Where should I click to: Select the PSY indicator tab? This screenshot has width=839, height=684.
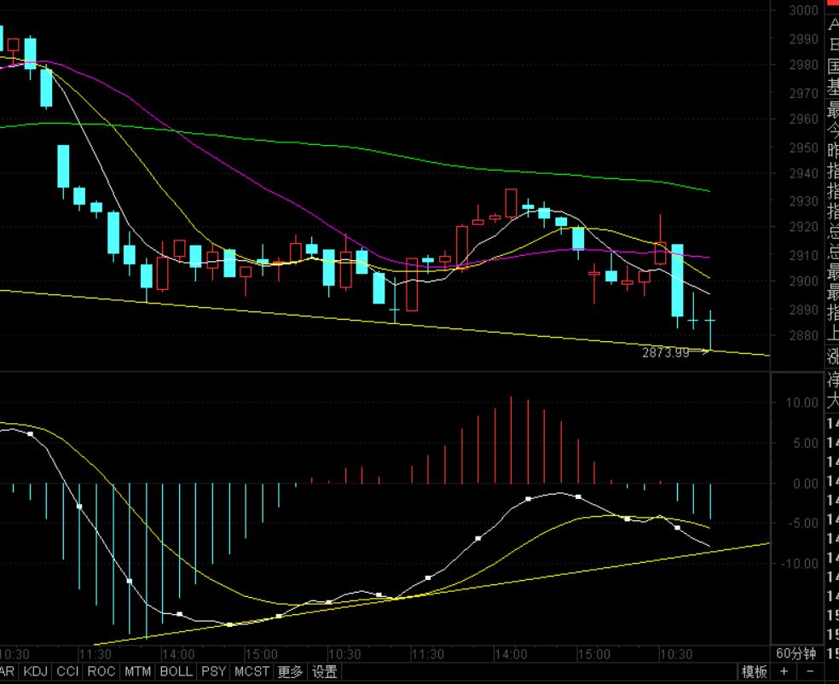(213, 672)
